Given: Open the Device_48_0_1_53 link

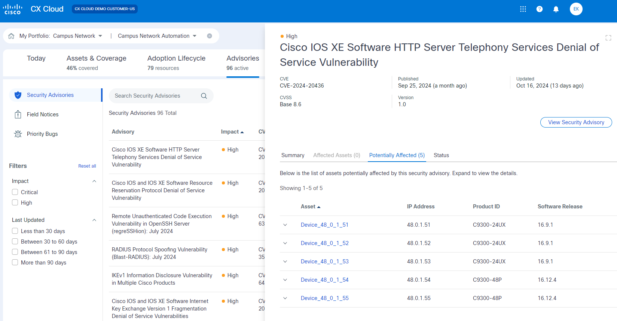Looking at the screenshot, I should pyautogui.click(x=325, y=262).
